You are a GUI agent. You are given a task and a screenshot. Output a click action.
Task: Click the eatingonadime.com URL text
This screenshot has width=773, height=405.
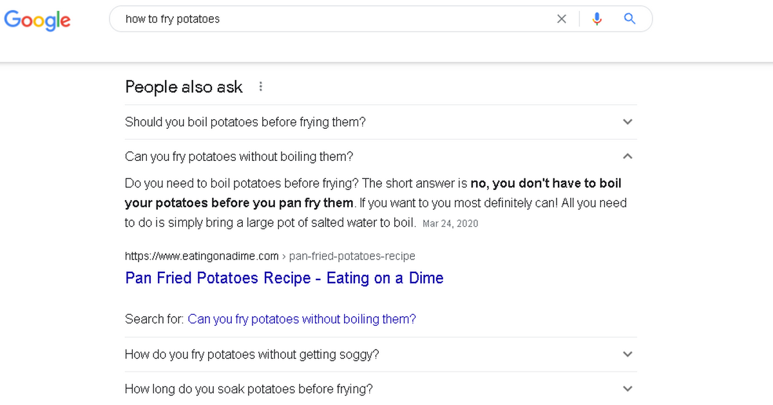pyautogui.click(x=202, y=256)
